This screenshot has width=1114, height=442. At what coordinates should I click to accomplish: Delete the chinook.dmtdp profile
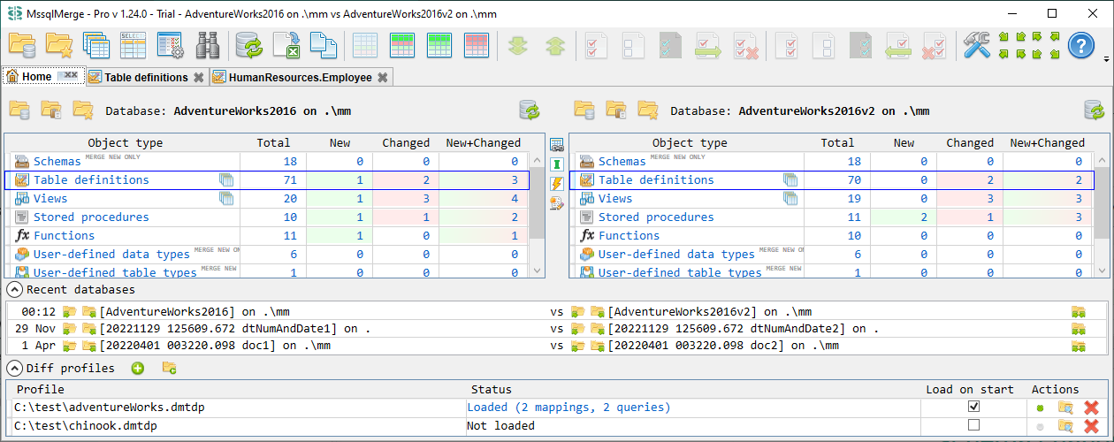[x=1091, y=426]
